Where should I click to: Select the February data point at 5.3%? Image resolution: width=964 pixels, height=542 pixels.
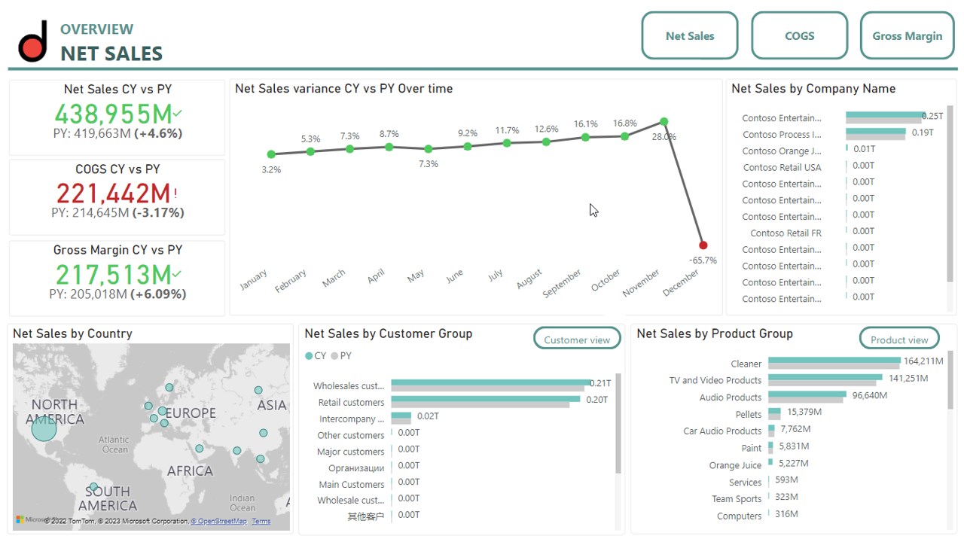tap(310, 151)
